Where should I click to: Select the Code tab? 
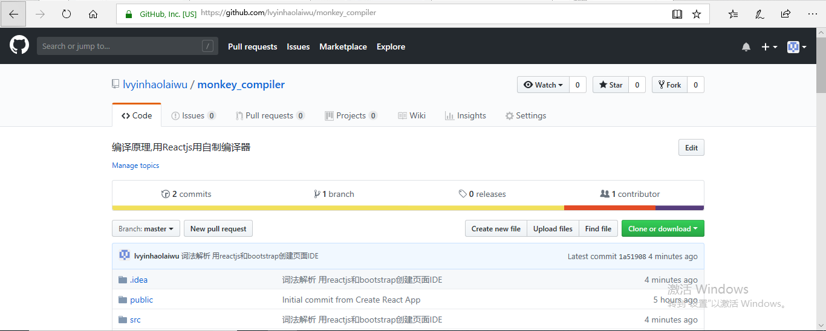tap(137, 115)
